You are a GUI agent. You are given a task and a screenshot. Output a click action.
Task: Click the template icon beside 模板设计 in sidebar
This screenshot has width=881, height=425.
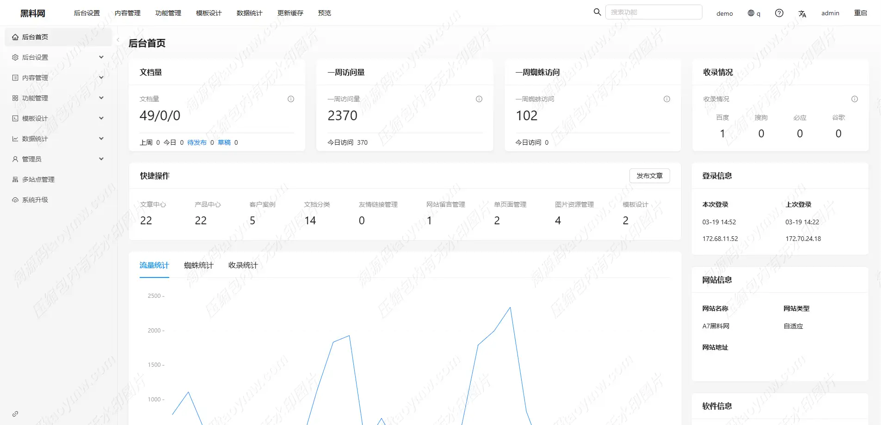pyautogui.click(x=15, y=118)
